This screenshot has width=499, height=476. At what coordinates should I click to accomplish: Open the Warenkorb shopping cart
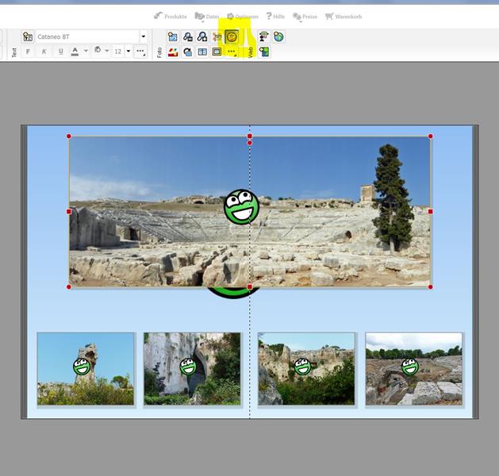click(344, 16)
